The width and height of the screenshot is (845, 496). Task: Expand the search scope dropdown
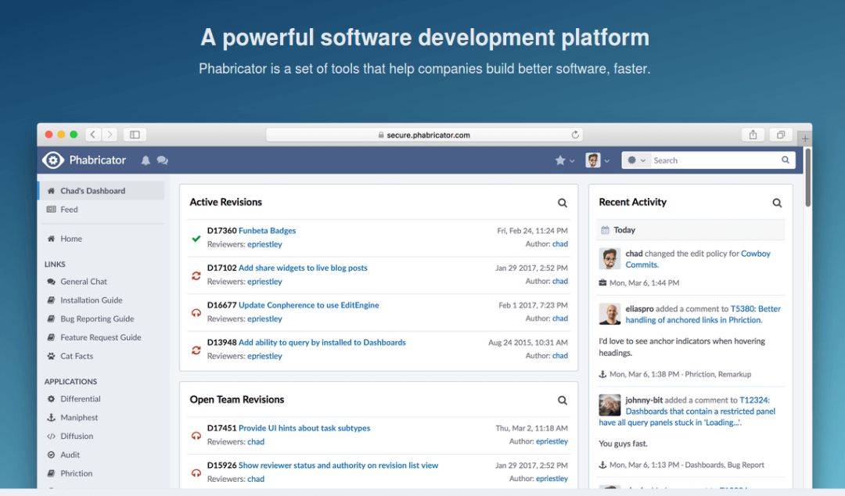click(x=636, y=160)
